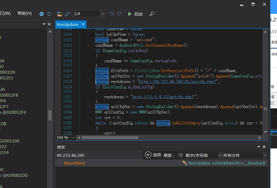Open the C# language dropdown
277x188 pixels.
click(103, 14)
